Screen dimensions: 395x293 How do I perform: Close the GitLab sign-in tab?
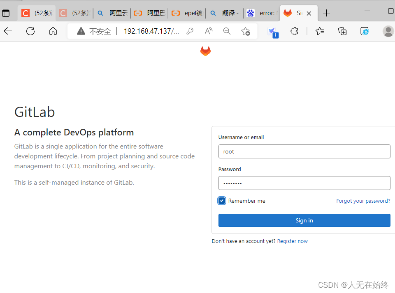click(x=309, y=13)
